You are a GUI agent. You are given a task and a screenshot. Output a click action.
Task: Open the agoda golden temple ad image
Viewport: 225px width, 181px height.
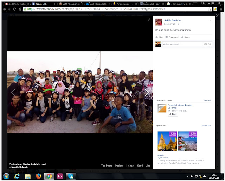(x=167, y=141)
